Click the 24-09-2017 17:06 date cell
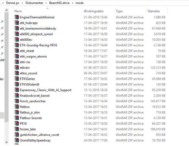Image resolution: width=189 pixels, height=146 pixels. (x=96, y=140)
